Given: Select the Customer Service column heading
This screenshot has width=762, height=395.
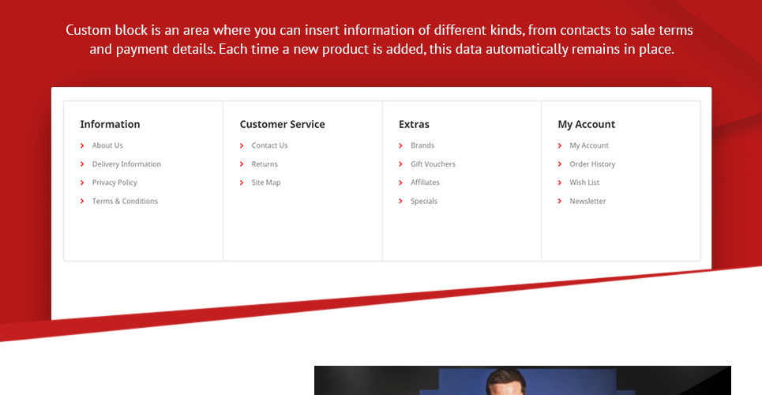Looking at the screenshot, I should [x=283, y=124].
